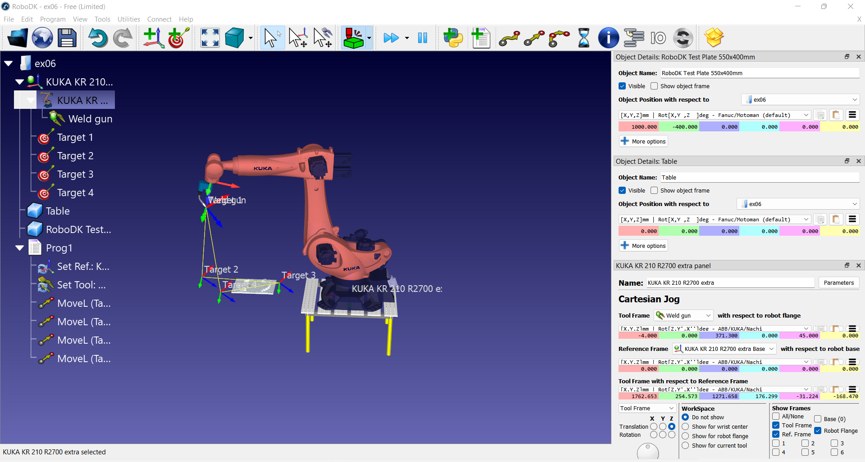Open Reference Frame KUKA Base dropdown

click(724, 349)
